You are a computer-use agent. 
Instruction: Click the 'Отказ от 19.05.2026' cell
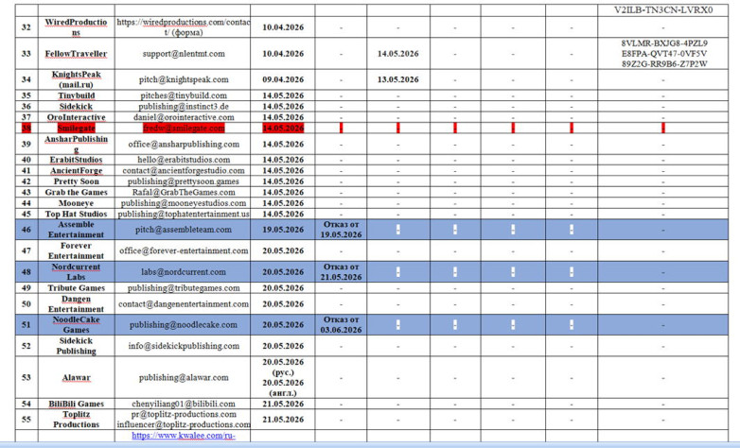341,230
